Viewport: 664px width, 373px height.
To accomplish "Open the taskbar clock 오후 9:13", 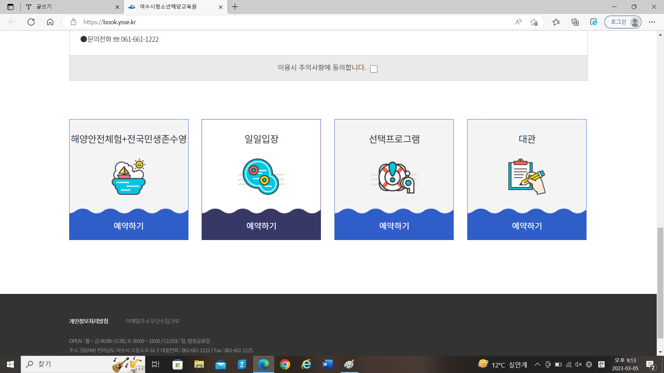I will pyautogui.click(x=625, y=364).
